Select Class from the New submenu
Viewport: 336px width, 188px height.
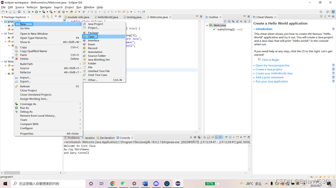(x=104, y=37)
